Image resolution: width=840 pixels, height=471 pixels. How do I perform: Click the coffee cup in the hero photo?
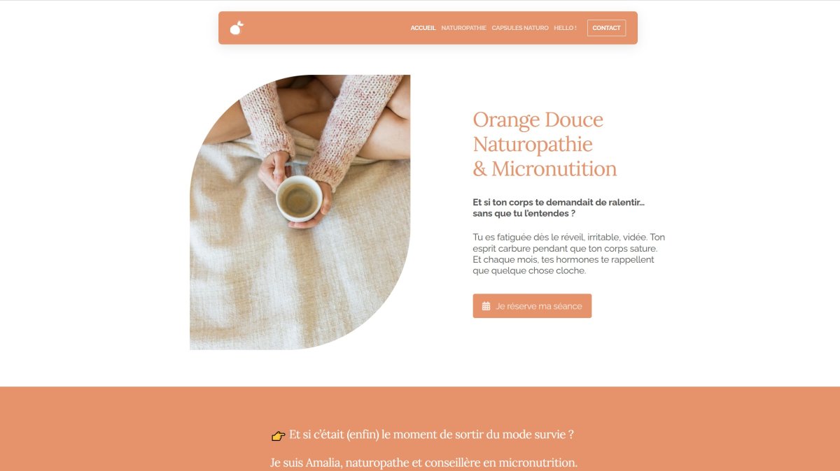click(x=299, y=198)
